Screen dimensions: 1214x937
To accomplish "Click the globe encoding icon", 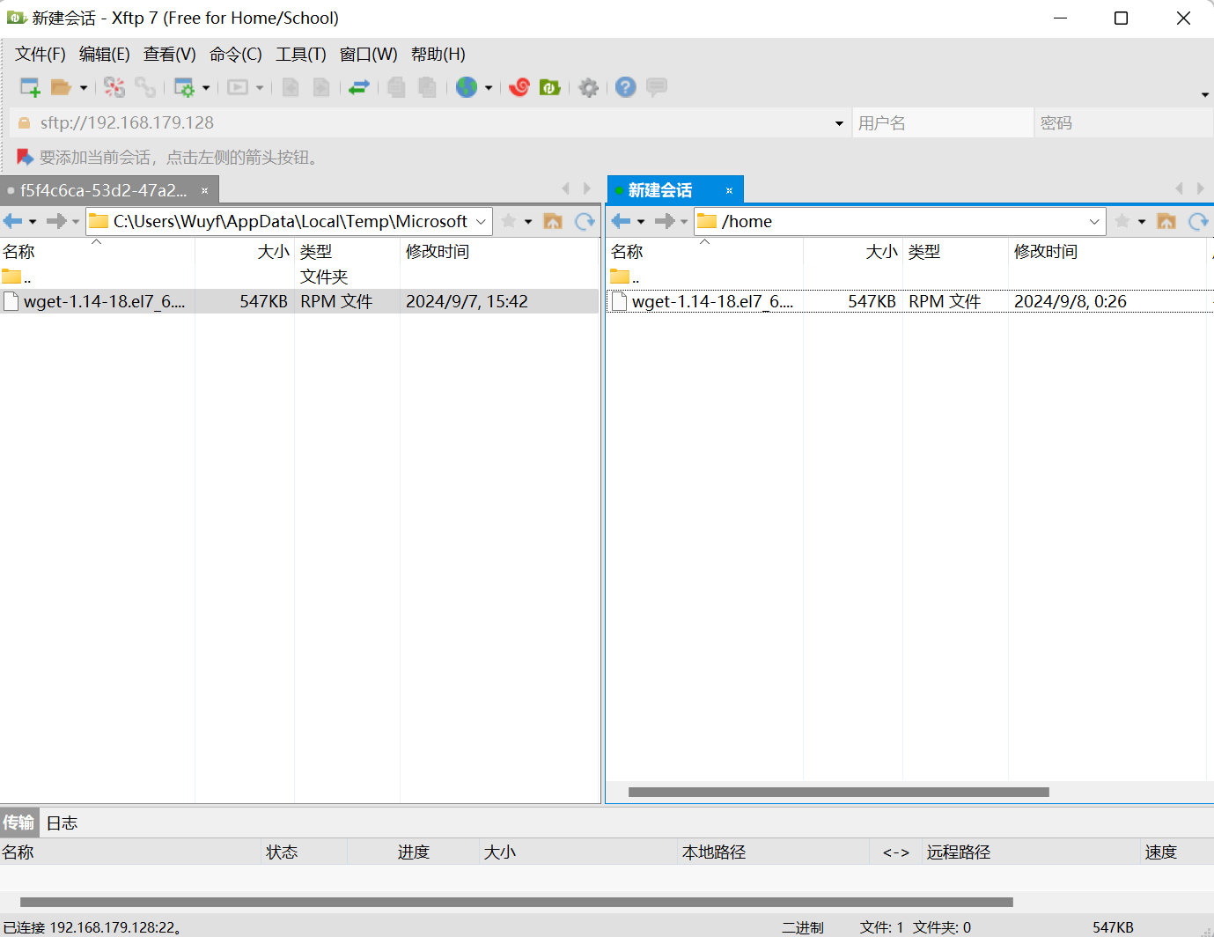I will point(467,87).
